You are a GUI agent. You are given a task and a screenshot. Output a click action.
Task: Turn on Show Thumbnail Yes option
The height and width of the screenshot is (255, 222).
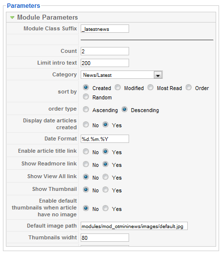pos(106,189)
